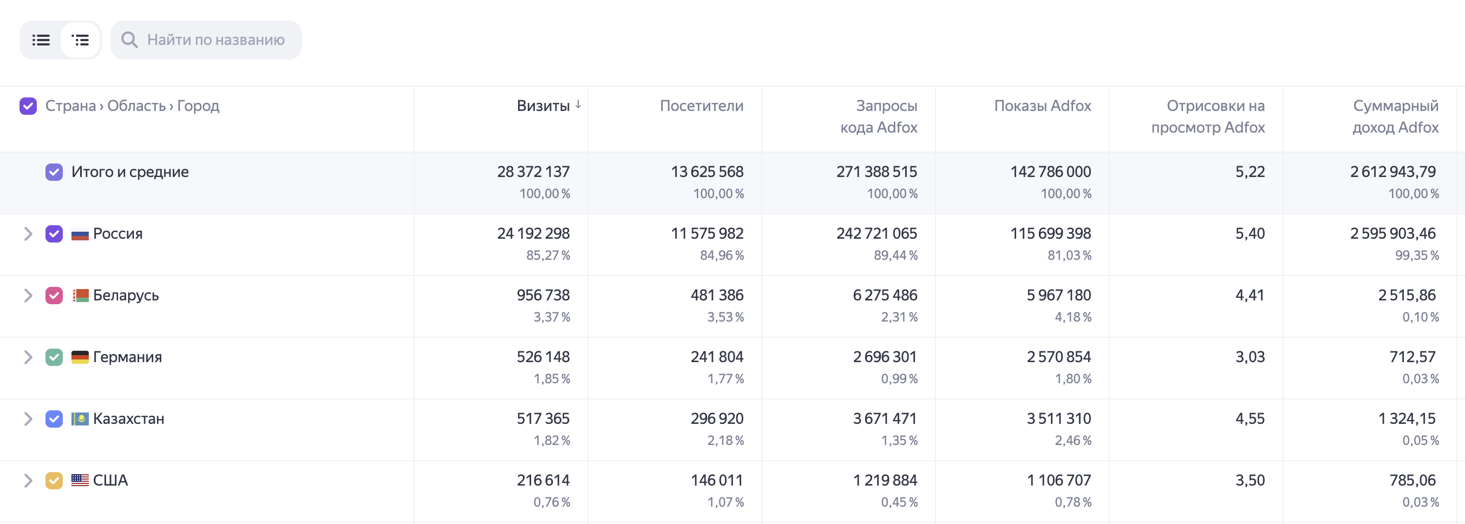Click the Визиты sort arrow
1465x524 pixels.
(x=578, y=104)
